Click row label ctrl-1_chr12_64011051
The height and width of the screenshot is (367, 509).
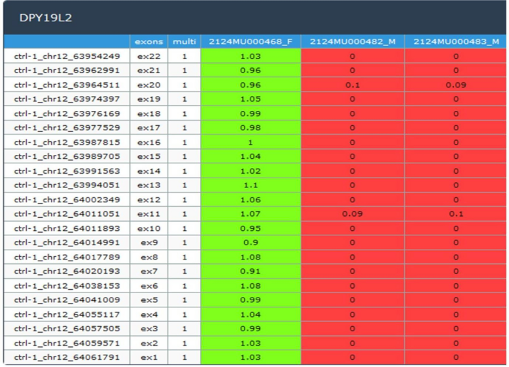(67, 214)
